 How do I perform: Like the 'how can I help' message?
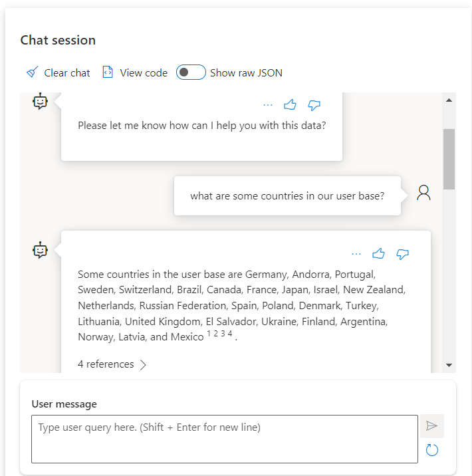290,104
